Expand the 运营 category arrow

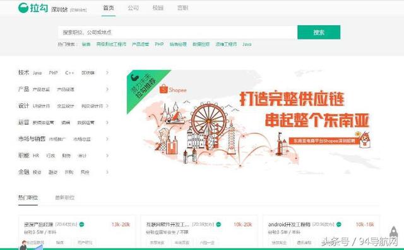pos(107,123)
